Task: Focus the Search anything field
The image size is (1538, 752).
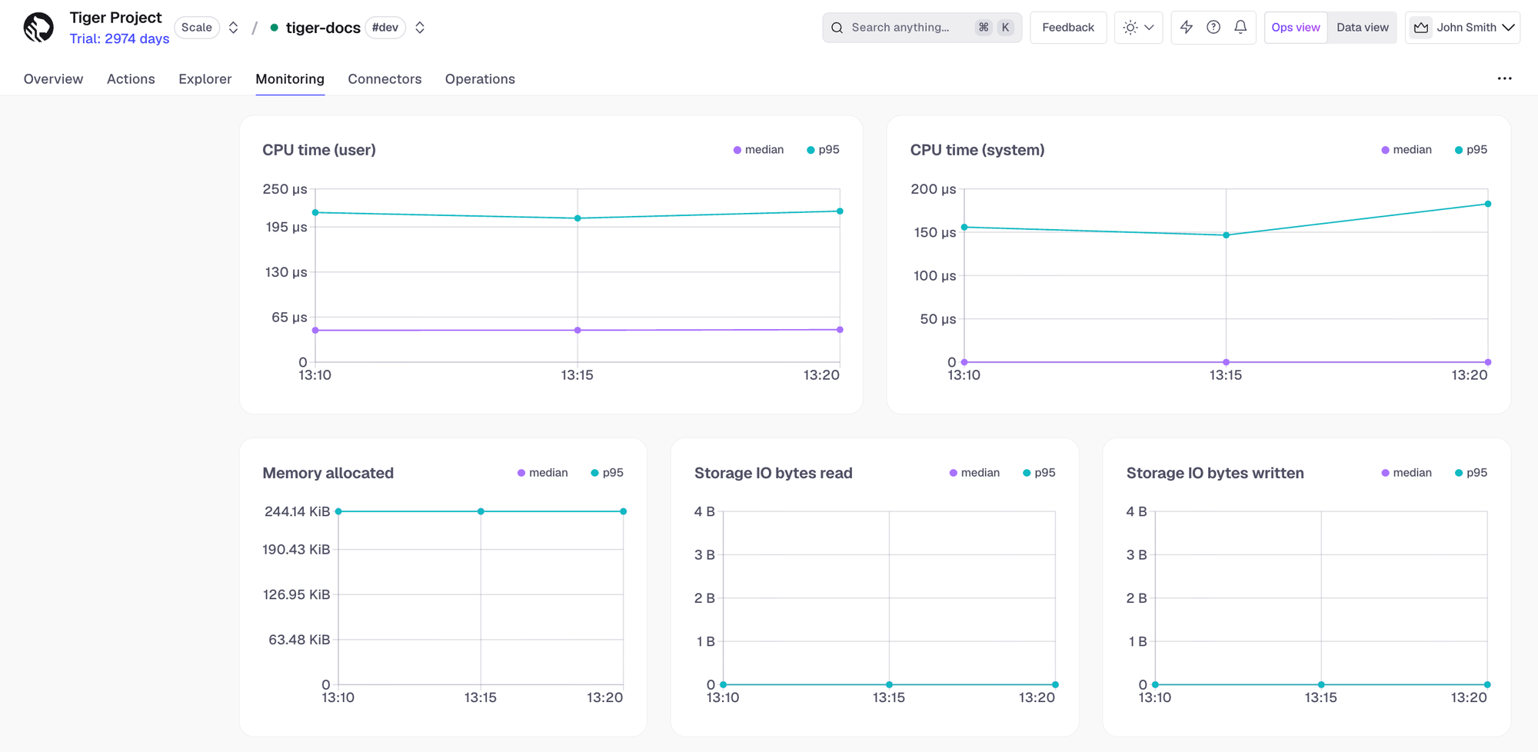Action: tap(922, 28)
